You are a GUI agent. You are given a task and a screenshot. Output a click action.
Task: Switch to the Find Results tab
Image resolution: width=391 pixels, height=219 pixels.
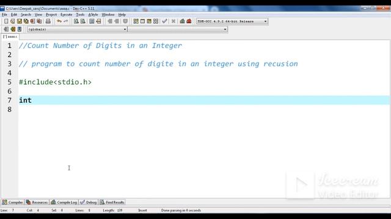click(x=112, y=203)
